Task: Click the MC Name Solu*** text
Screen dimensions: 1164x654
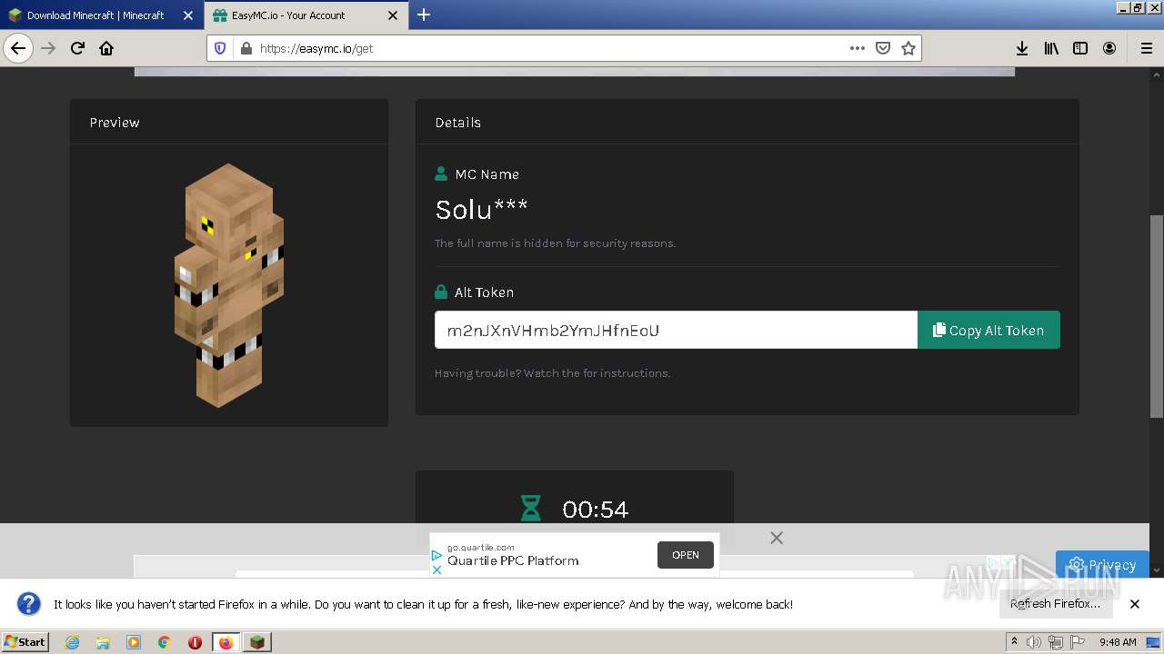Action: (x=481, y=210)
